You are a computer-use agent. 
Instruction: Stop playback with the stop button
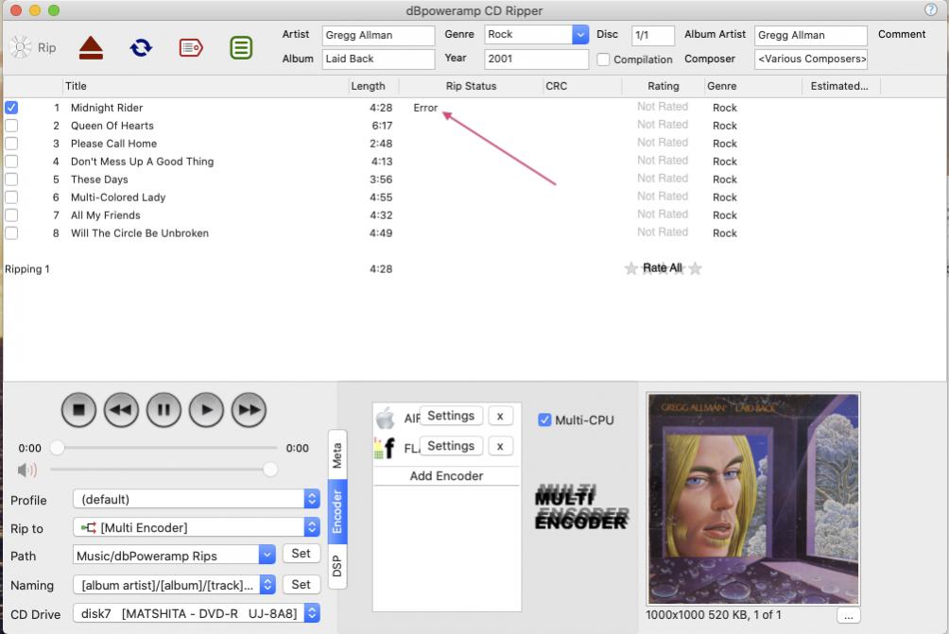click(x=78, y=410)
